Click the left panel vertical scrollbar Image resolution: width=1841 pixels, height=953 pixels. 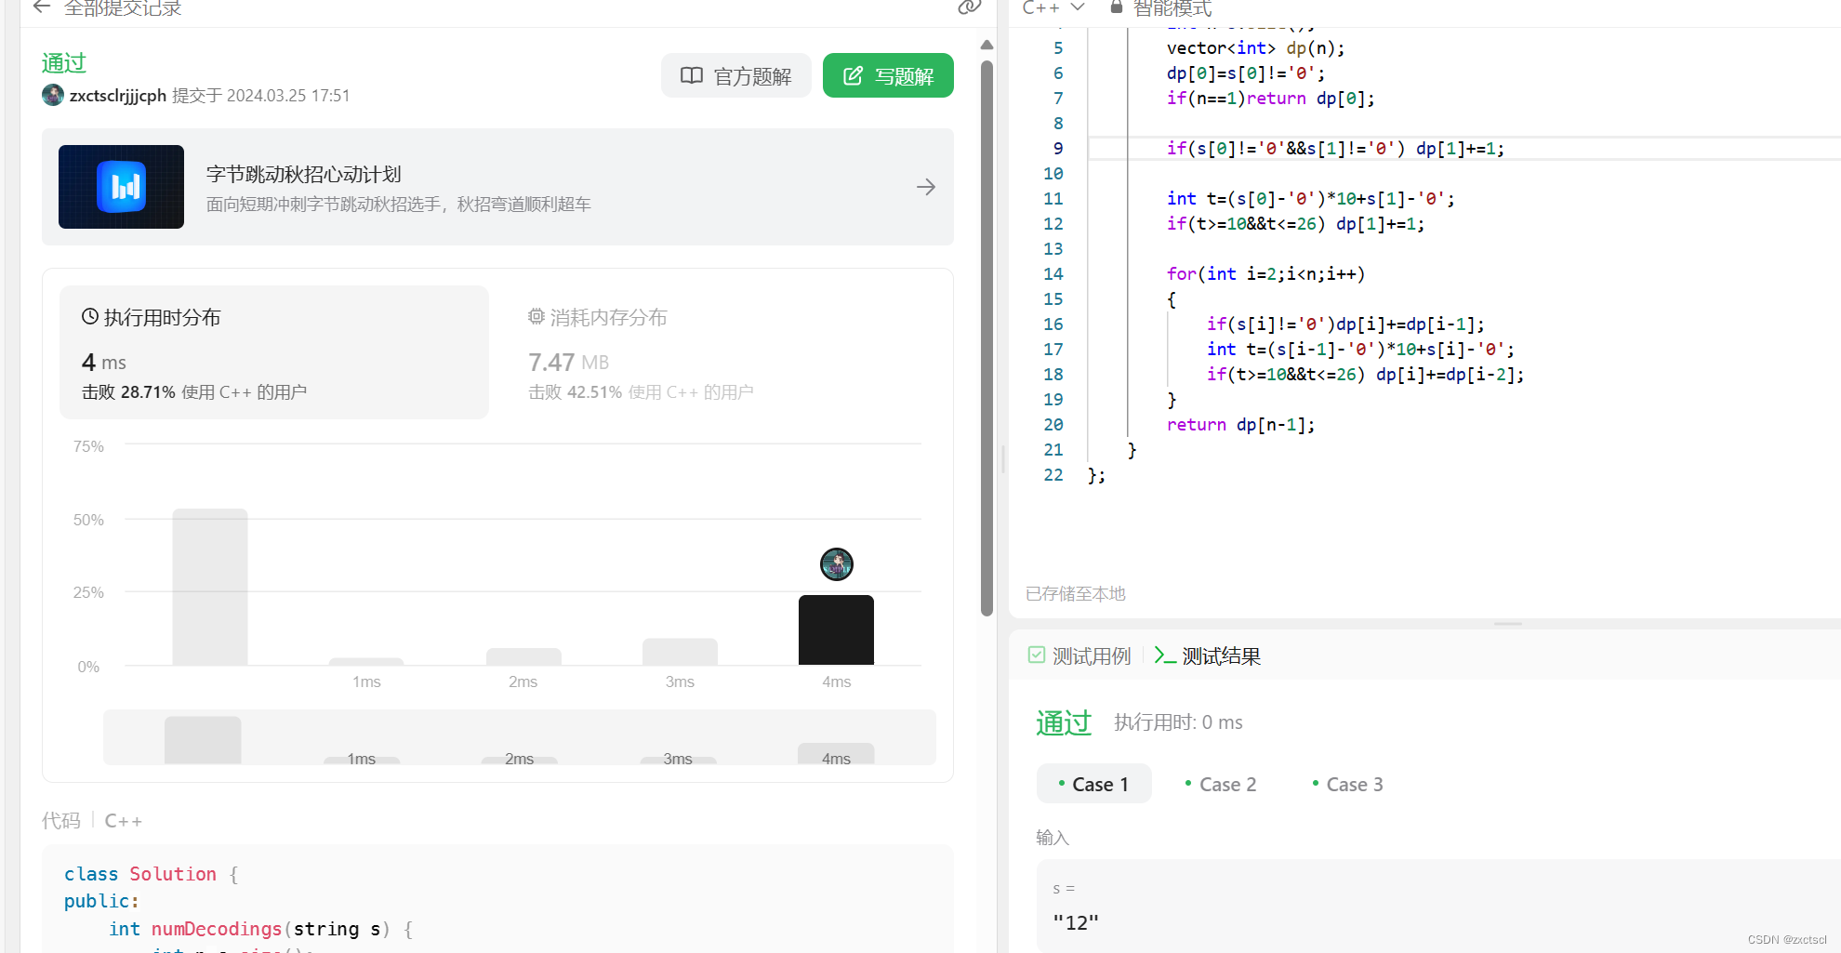pyautogui.click(x=987, y=338)
